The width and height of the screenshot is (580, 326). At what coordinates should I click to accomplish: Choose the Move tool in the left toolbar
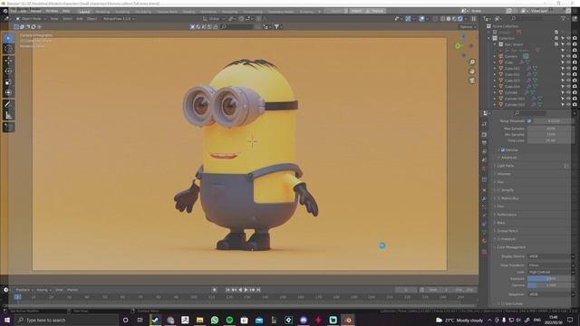pos(8,61)
